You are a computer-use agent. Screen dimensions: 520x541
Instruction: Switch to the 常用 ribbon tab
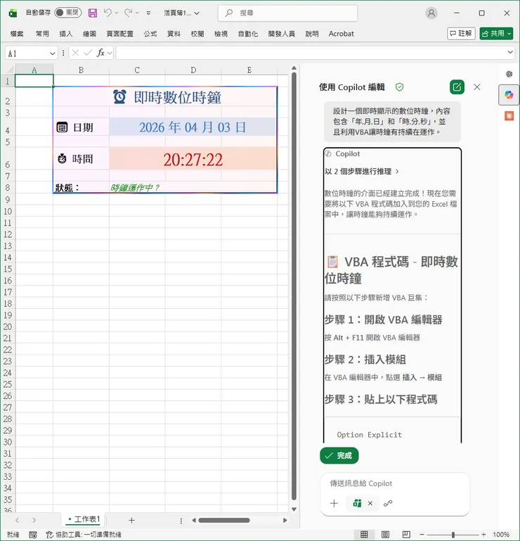pyautogui.click(x=42, y=34)
